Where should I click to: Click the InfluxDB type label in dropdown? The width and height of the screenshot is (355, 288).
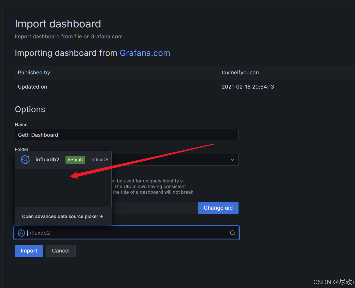tap(99, 160)
